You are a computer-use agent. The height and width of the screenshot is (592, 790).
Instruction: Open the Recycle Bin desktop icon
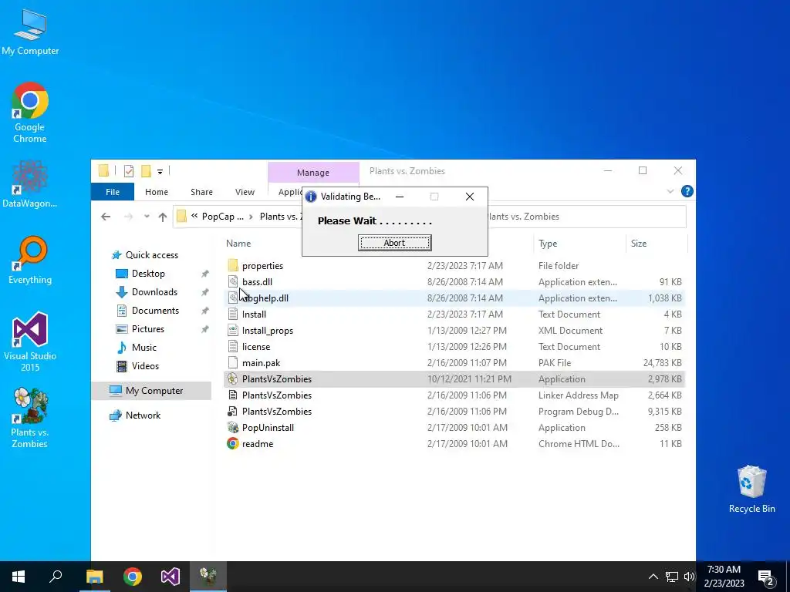pos(751,489)
